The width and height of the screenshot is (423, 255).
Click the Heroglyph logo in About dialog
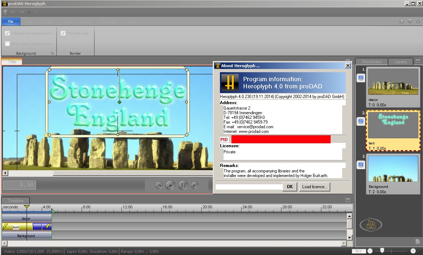tap(230, 83)
